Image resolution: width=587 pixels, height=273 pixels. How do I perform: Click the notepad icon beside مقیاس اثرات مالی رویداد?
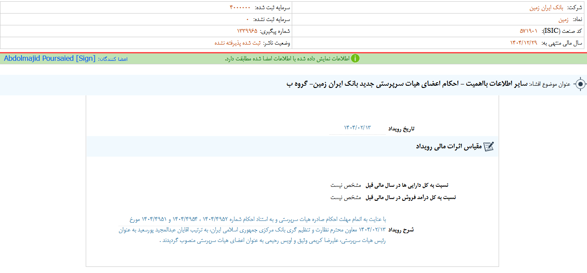click(x=489, y=147)
